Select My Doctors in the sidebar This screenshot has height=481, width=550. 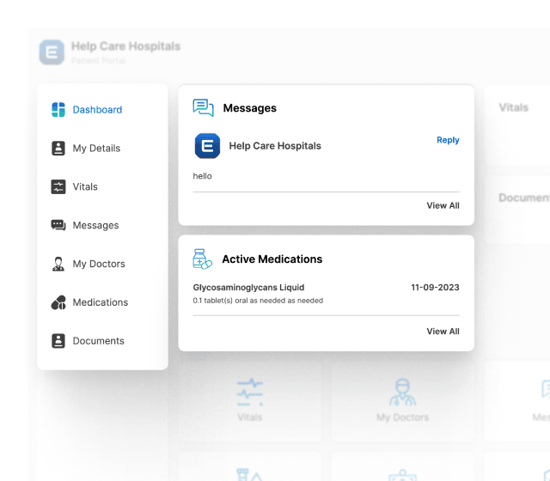click(99, 264)
